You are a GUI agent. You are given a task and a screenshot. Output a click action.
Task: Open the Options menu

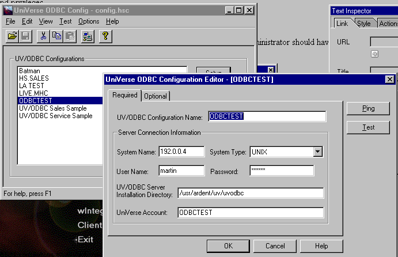89,21
